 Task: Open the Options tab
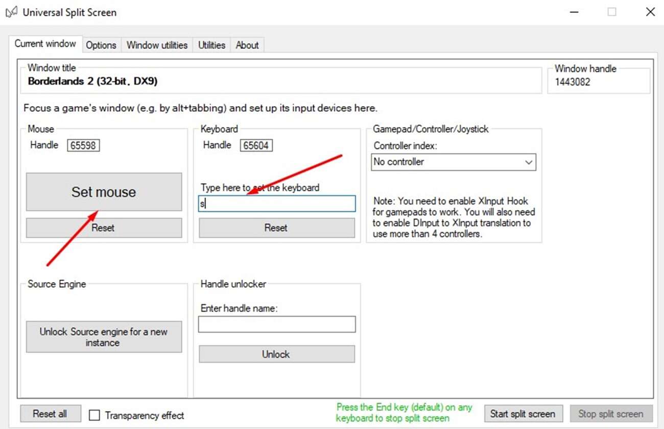(x=101, y=45)
